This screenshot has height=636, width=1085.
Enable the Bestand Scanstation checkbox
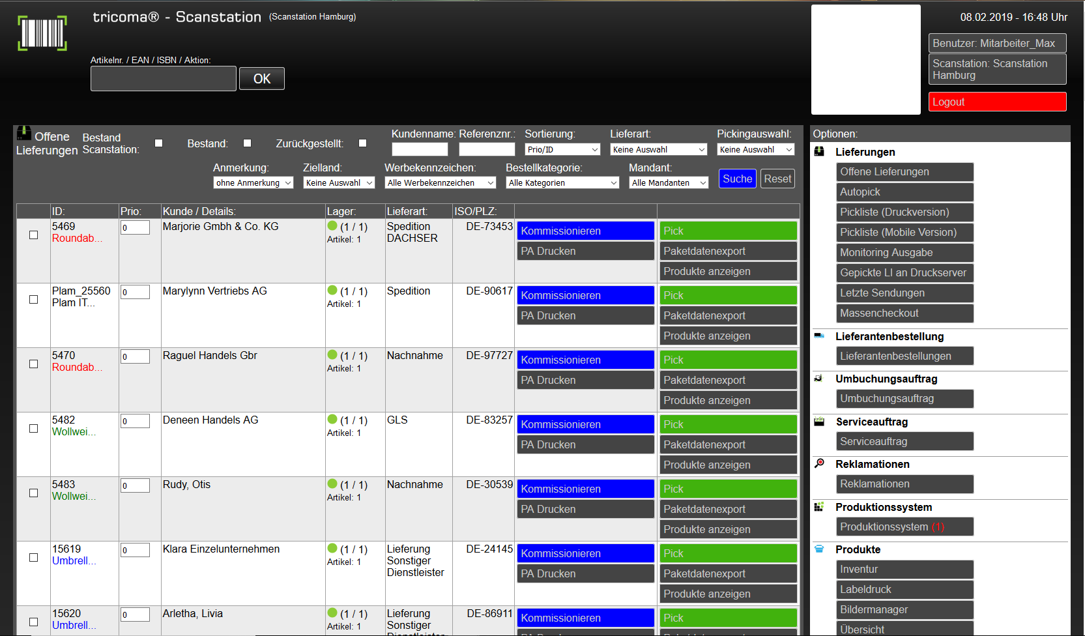[x=158, y=143]
